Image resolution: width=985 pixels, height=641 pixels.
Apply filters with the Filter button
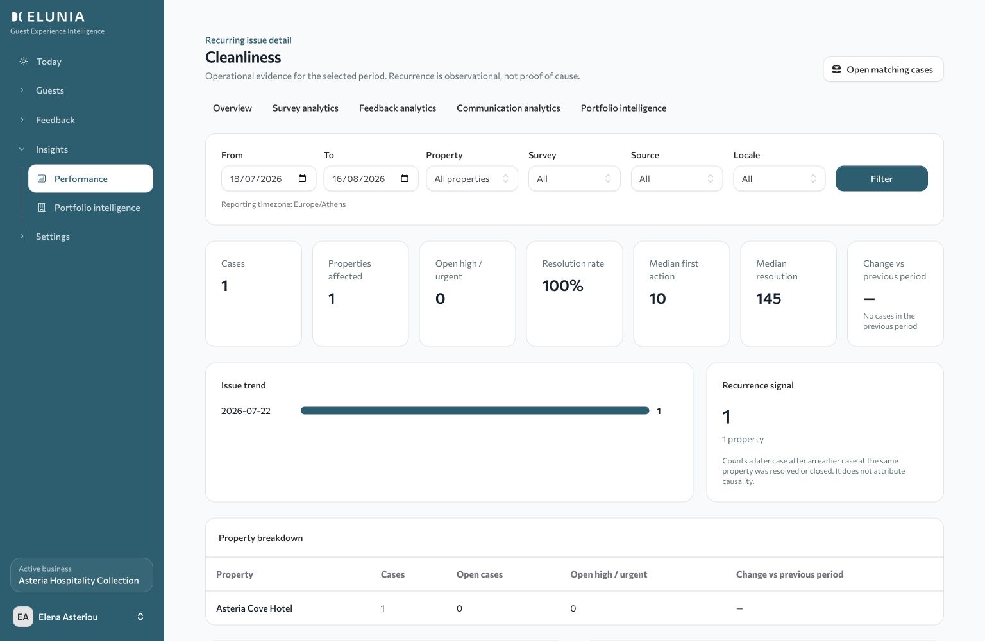(882, 179)
